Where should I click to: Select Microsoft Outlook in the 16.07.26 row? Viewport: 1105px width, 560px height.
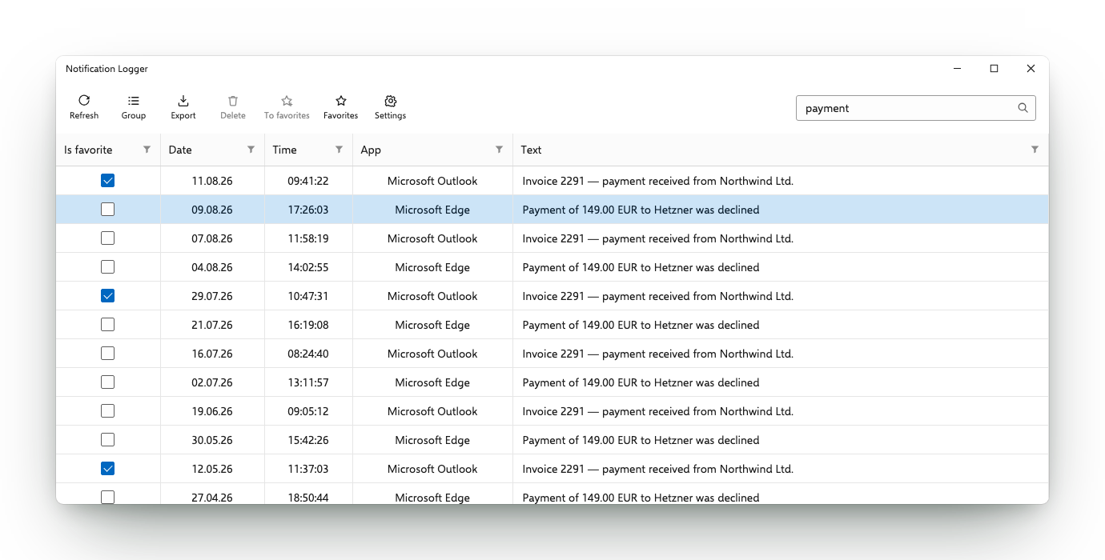pyautogui.click(x=432, y=354)
